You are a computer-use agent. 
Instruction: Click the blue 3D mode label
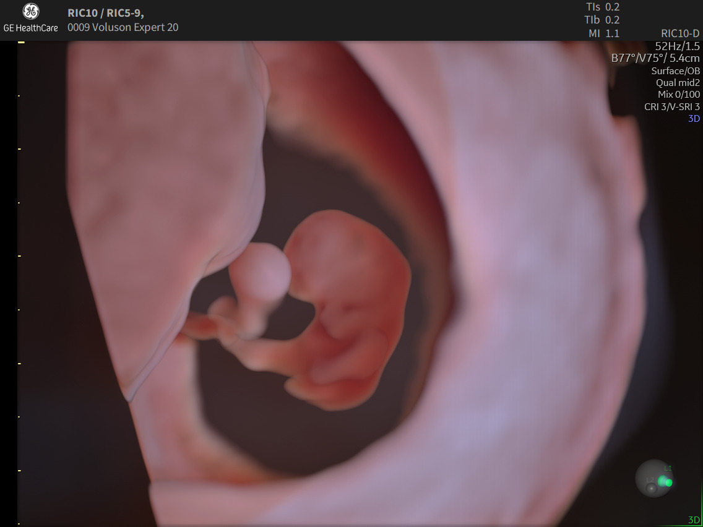click(x=694, y=118)
